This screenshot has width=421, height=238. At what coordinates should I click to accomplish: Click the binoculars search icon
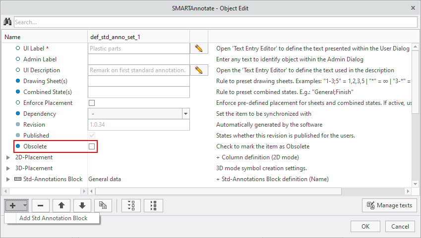7,22
